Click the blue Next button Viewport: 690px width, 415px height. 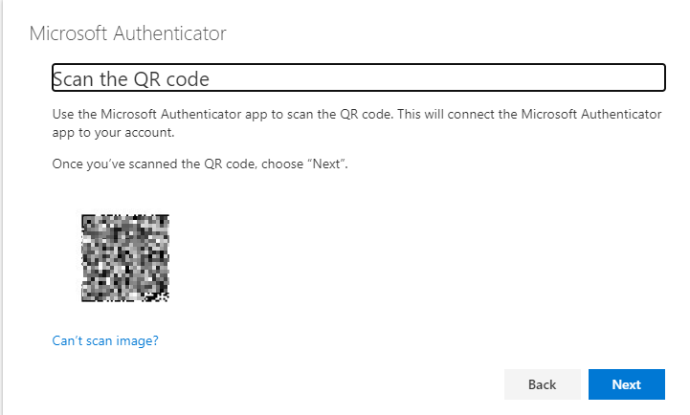click(x=626, y=384)
